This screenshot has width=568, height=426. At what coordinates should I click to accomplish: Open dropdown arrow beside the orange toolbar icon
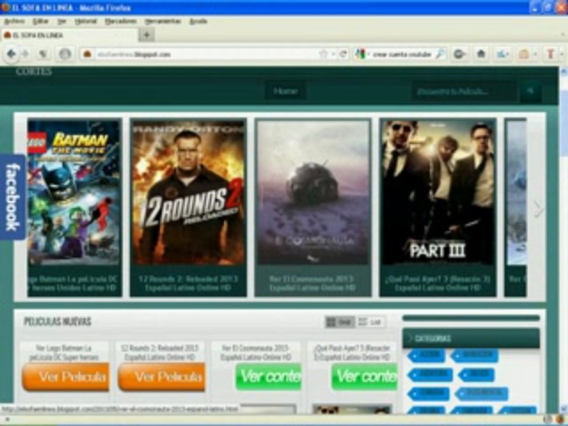click(x=535, y=54)
